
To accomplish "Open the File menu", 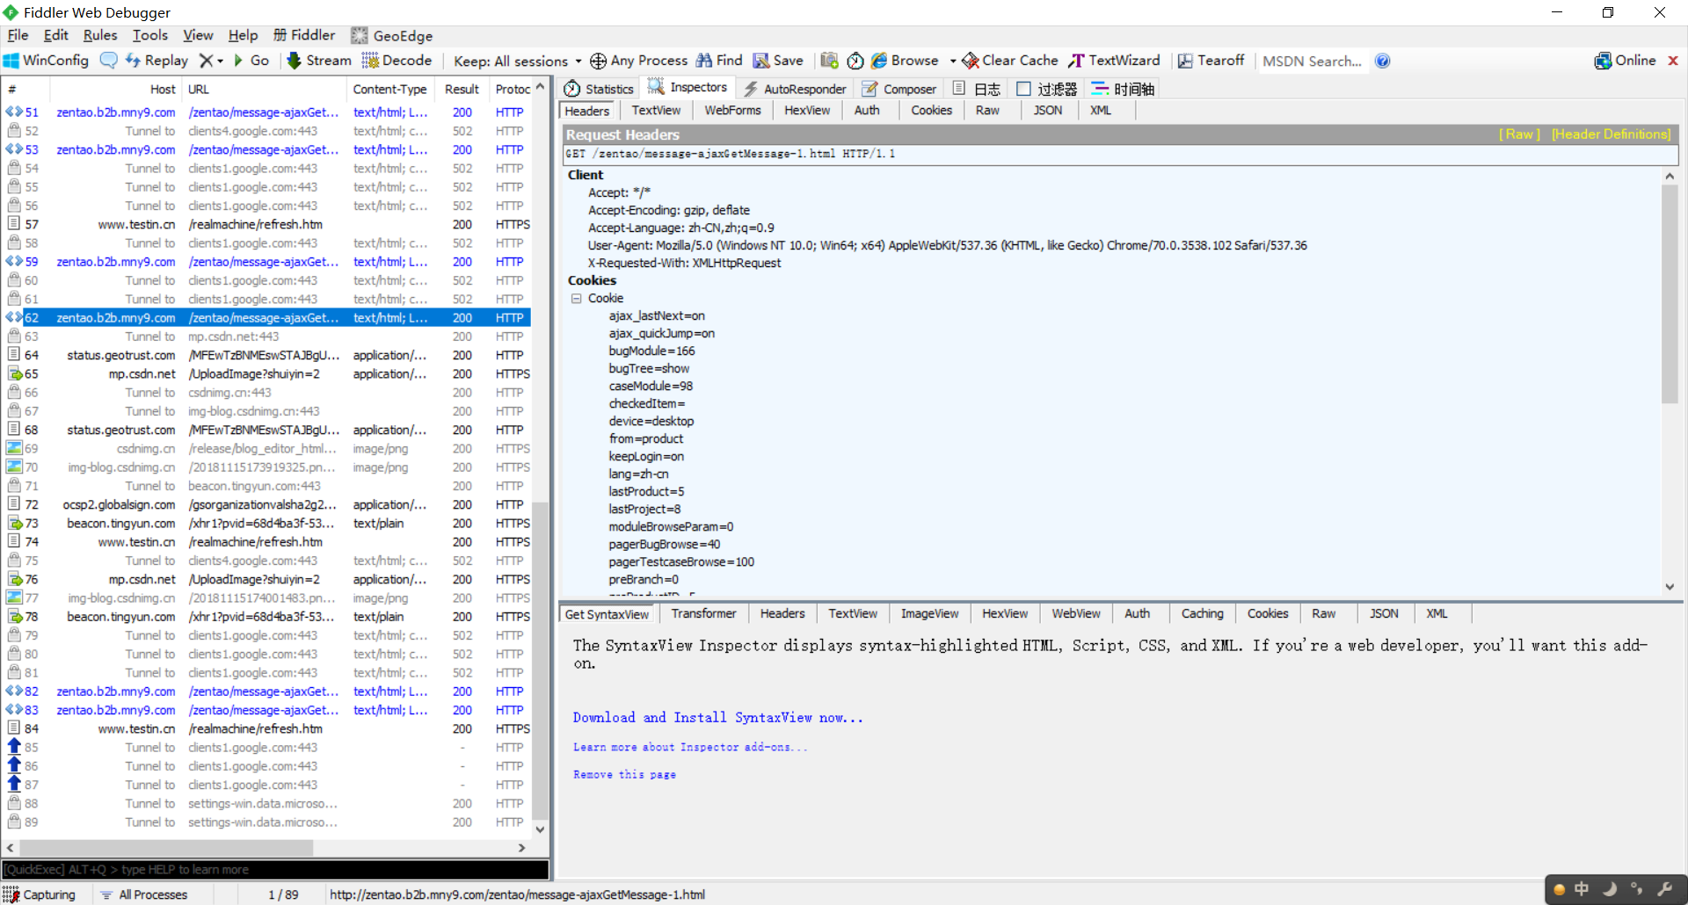I will coord(18,35).
